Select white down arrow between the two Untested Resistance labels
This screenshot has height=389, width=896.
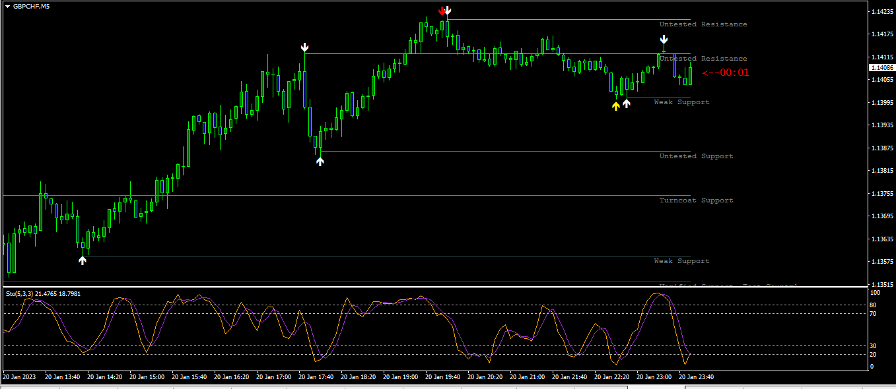coord(664,40)
